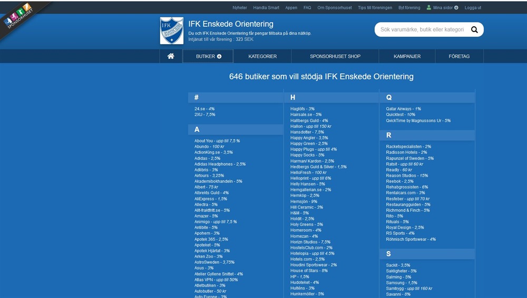Open the Houdini Sportswear store link
The image size is (527, 298).
(314, 265)
